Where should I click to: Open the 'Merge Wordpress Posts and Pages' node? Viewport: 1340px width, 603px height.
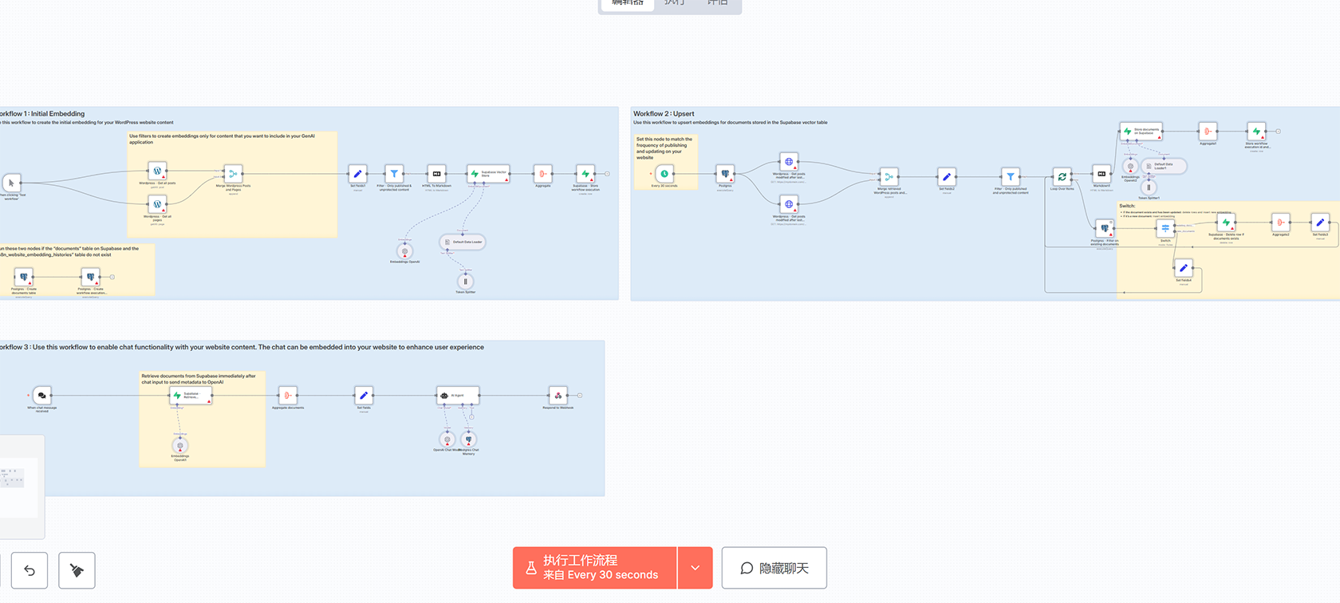tap(233, 174)
